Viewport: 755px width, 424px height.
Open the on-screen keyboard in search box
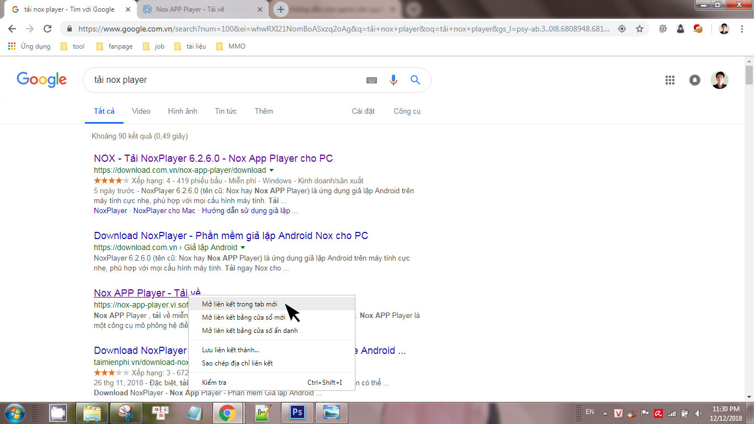pos(372,80)
